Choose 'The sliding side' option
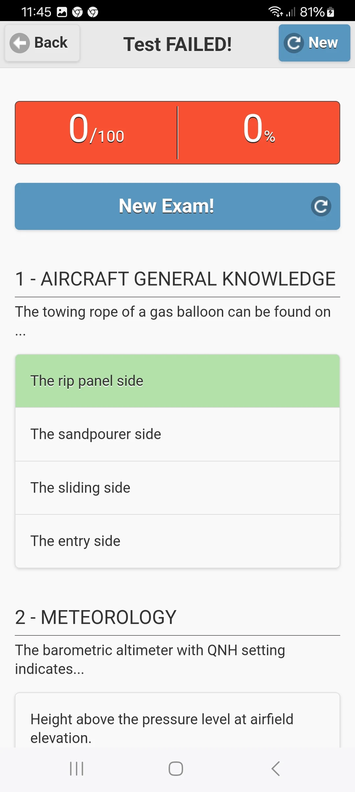This screenshot has height=792, width=355. 177,488
